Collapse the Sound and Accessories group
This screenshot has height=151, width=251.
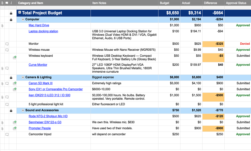23,110
